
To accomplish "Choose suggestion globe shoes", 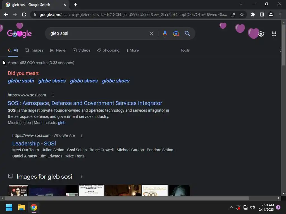I will click(x=116, y=81).
